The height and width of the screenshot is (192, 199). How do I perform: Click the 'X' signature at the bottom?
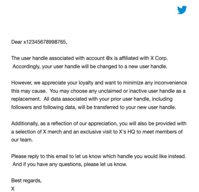pyautogui.click(x=13, y=189)
